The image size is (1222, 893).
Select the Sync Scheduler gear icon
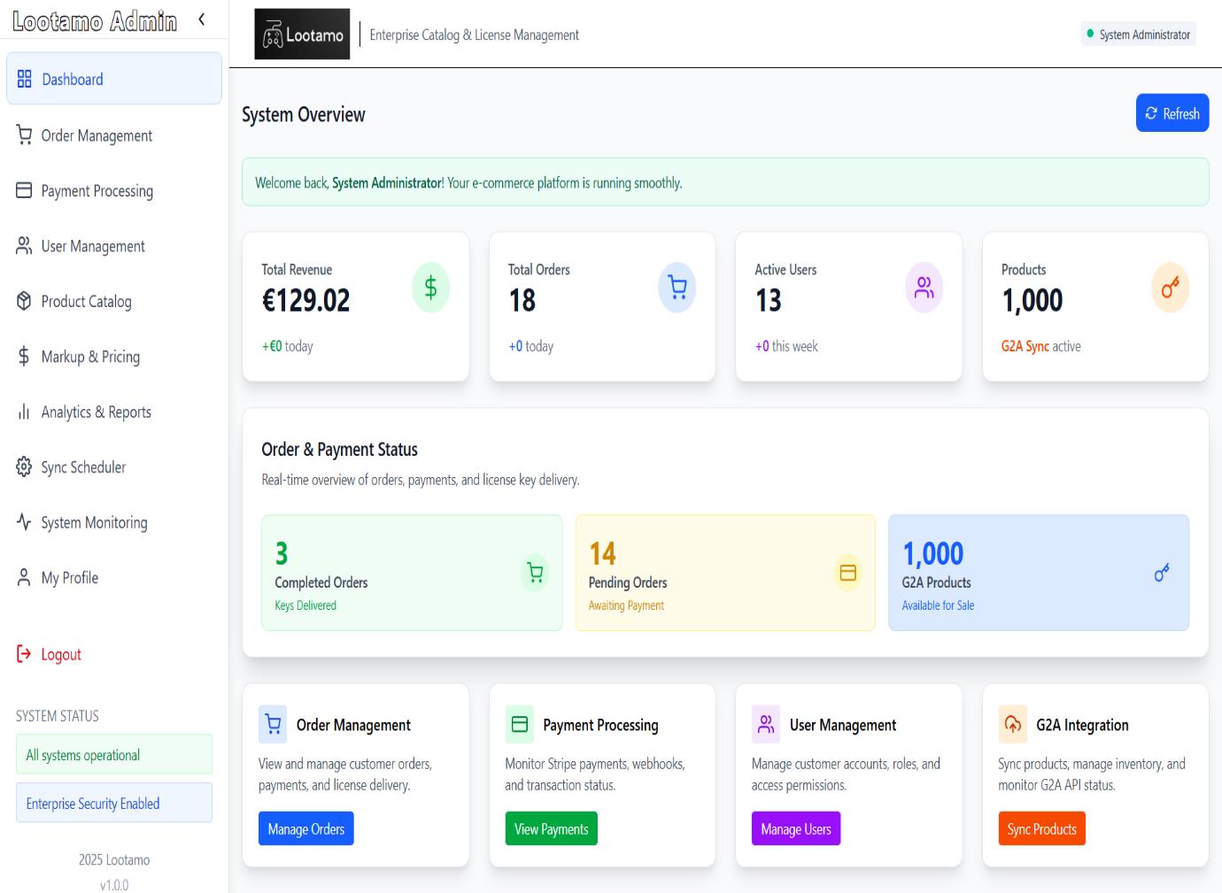(22, 466)
